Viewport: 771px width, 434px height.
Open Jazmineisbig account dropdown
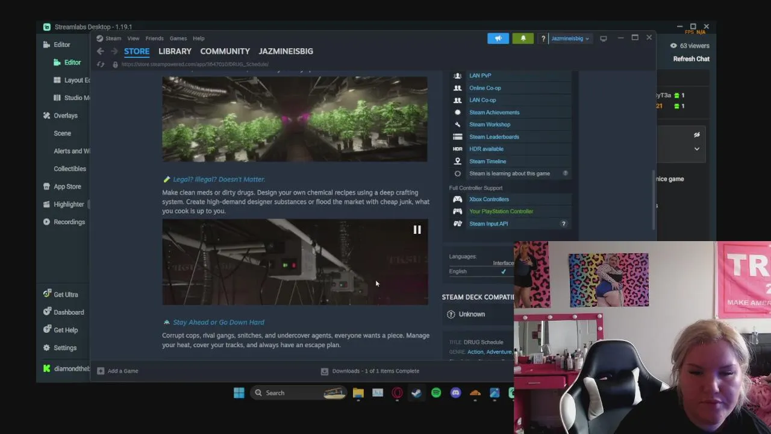coord(570,39)
